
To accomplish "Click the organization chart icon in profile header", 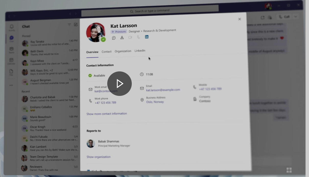I will pyautogui.click(x=122, y=37).
